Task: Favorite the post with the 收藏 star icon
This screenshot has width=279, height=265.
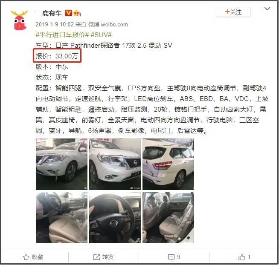Action: 33,257
